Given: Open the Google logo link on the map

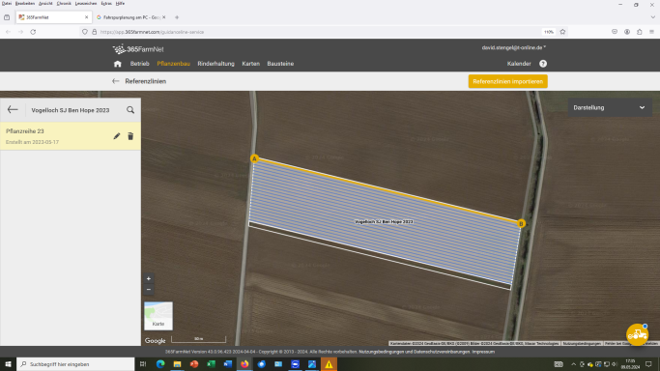Looking at the screenshot, I should pos(155,341).
